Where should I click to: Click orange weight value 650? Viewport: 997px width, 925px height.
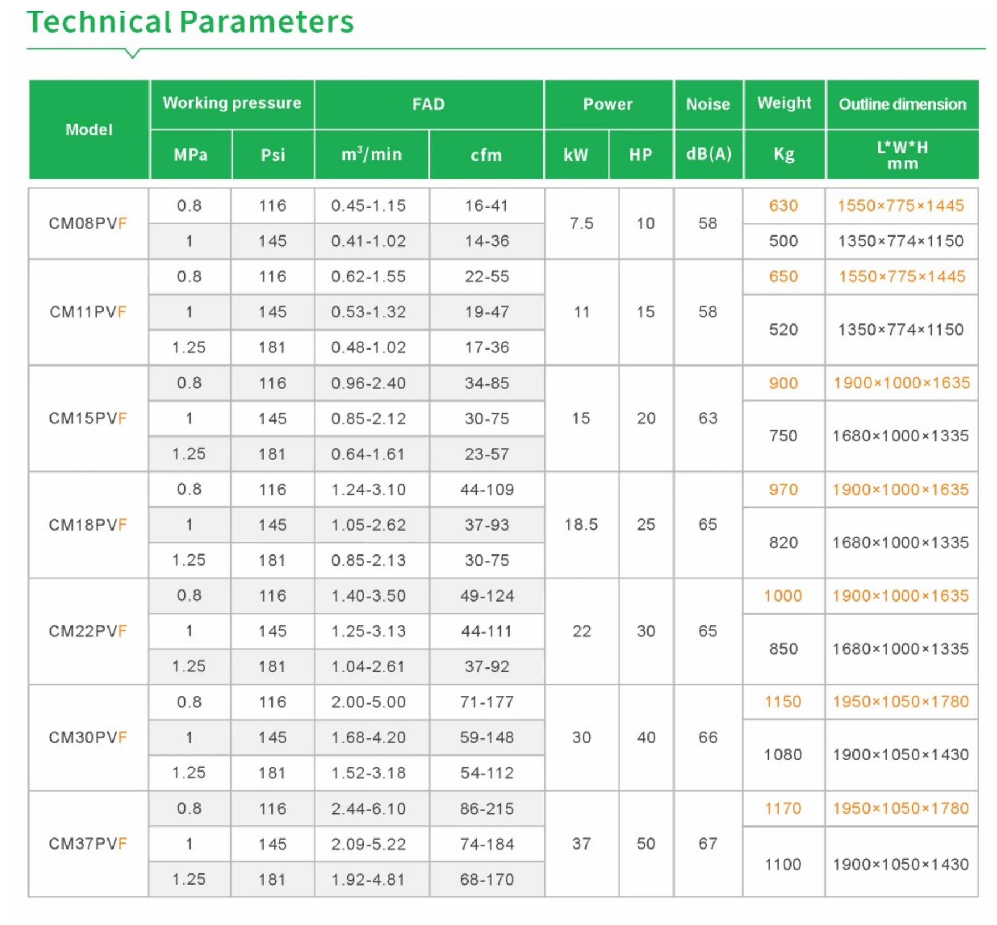pos(783,277)
